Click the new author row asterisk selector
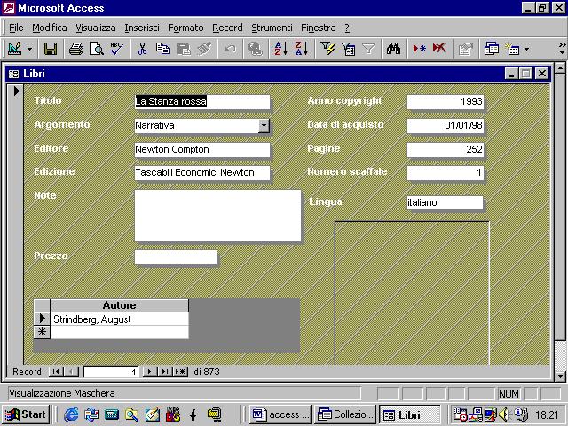 pos(42,332)
